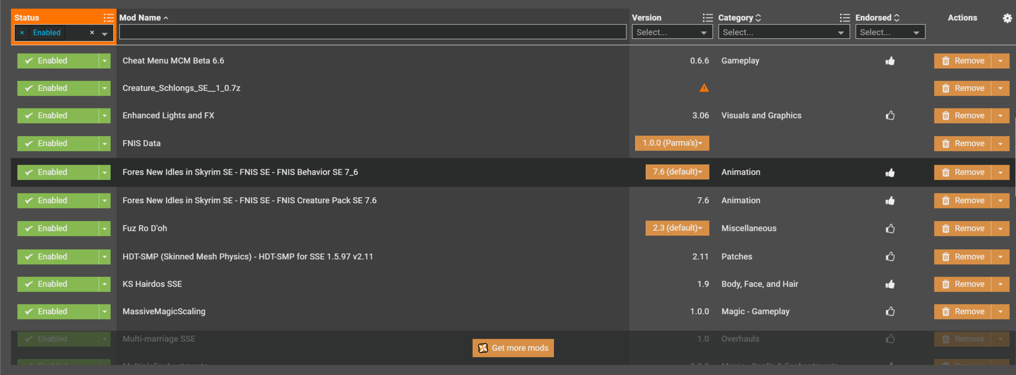Image resolution: width=1016 pixels, height=375 pixels.
Task: Toggle endorsement thumb for Cheat Menu MCM
Action: click(890, 61)
